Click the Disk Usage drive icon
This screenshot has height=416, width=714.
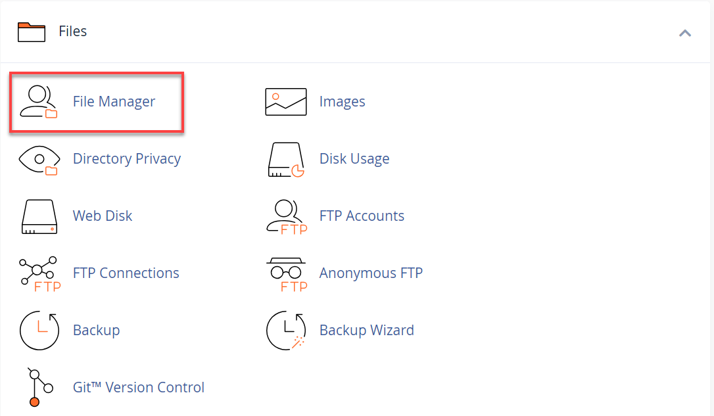click(x=286, y=160)
